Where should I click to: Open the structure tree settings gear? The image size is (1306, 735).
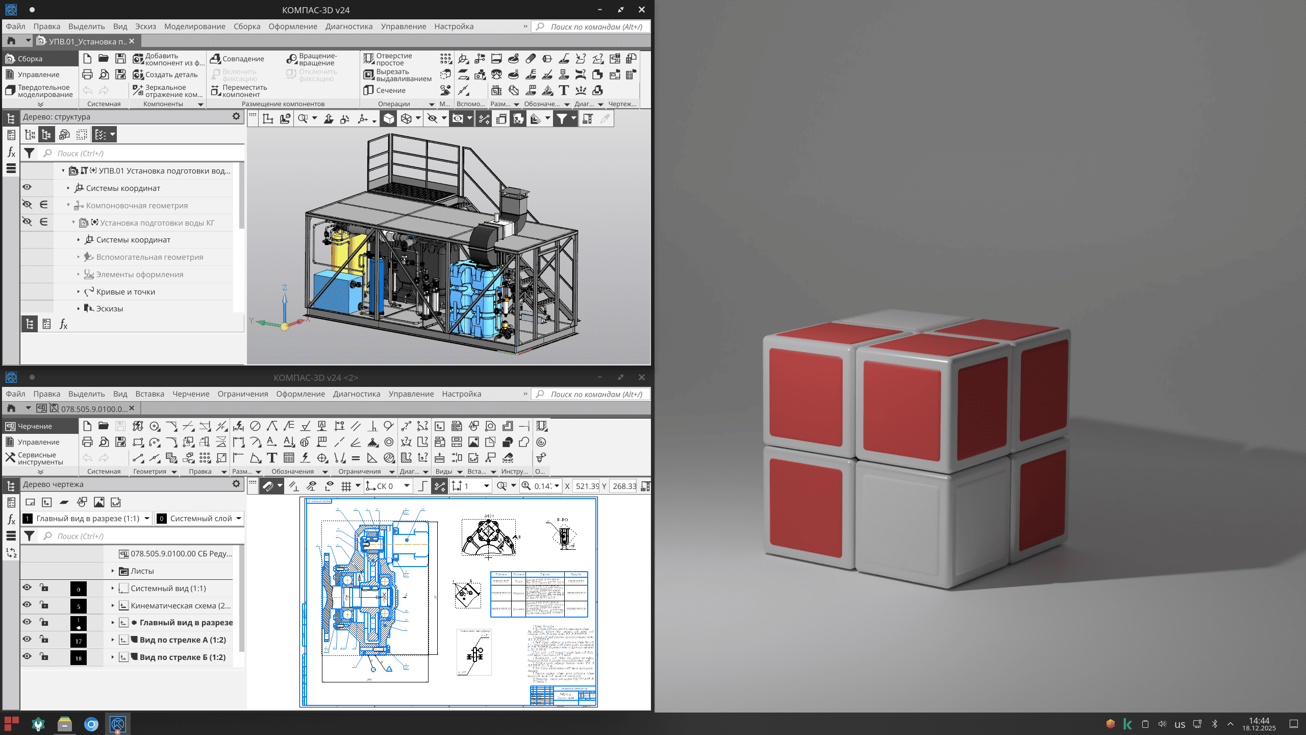(x=236, y=116)
